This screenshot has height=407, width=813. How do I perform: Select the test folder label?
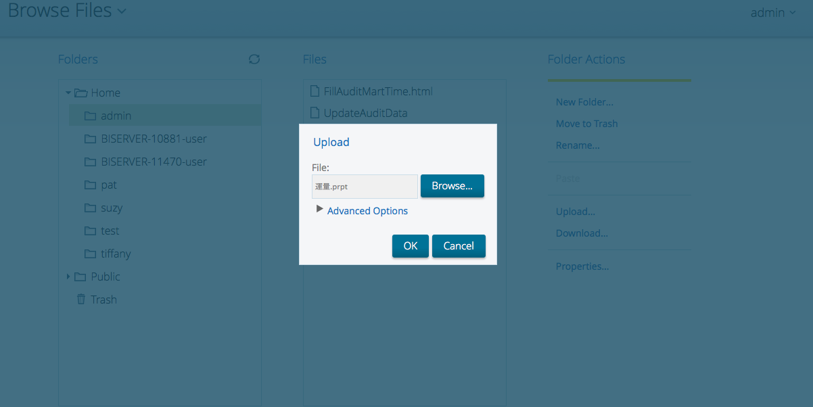pos(110,231)
